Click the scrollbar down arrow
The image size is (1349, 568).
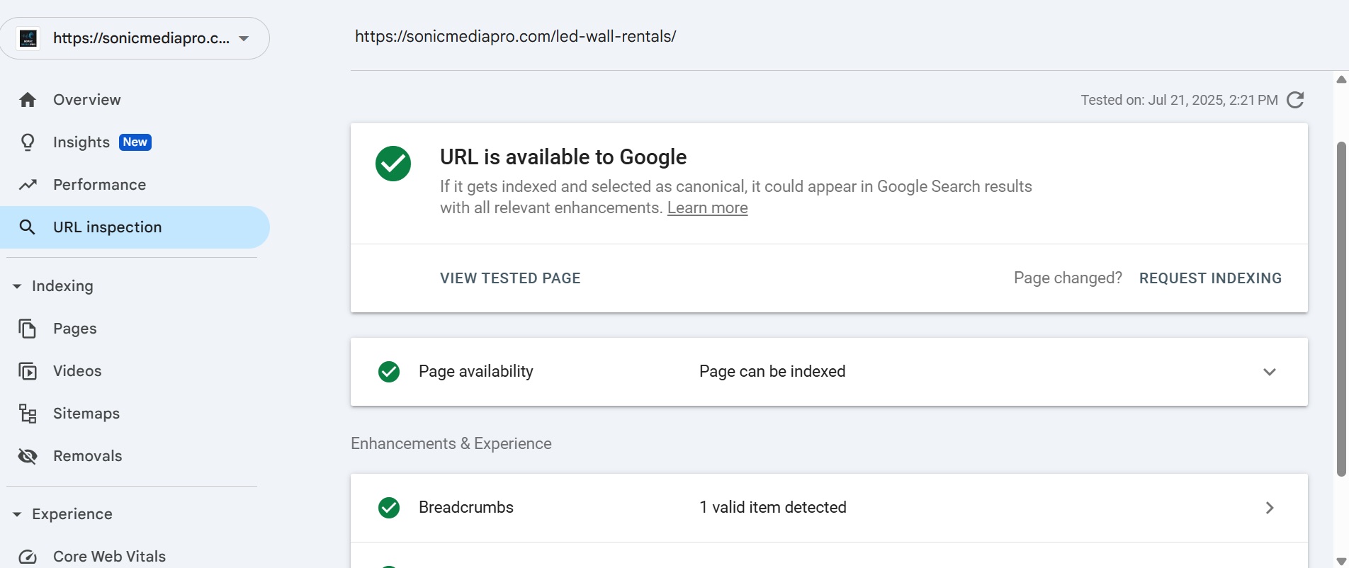click(x=1341, y=561)
